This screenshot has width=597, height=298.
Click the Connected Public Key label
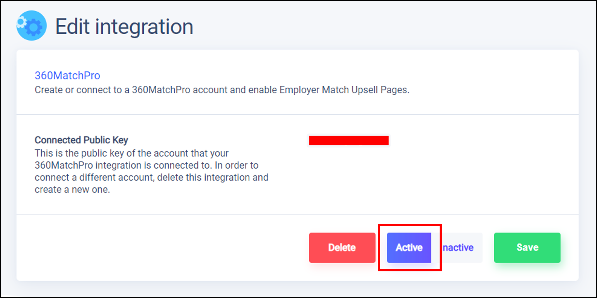point(81,140)
